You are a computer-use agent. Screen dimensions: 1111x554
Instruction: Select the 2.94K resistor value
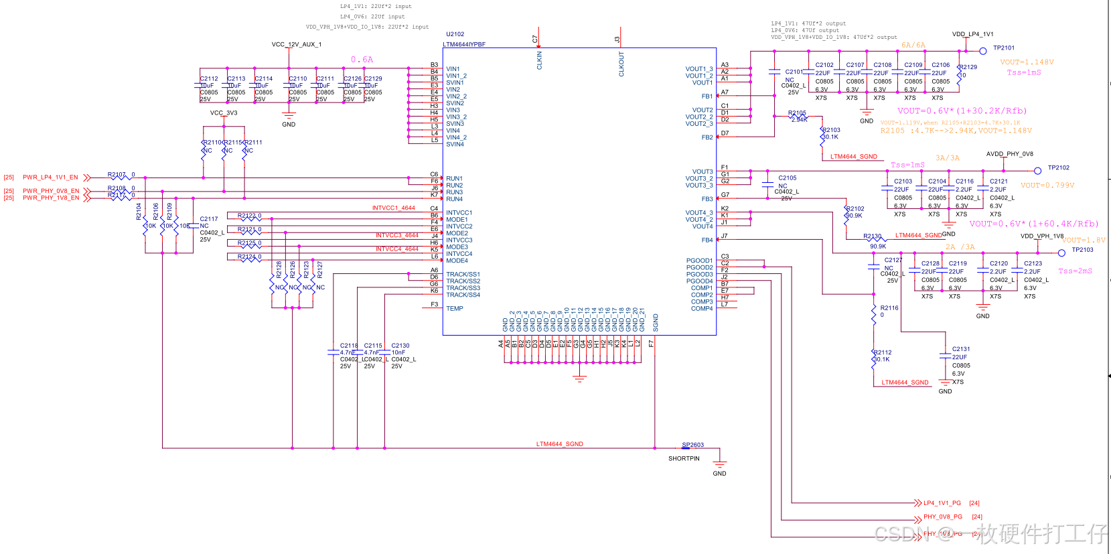point(800,120)
